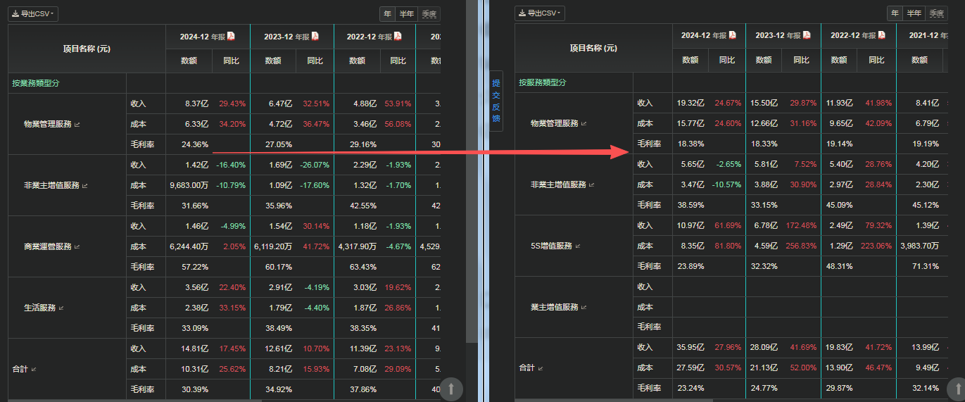Image resolution: width=965 pixels, height=402 pixels.
Task: Open PDF icon for left 2024-12 annual report
Action: coord(231,36)
